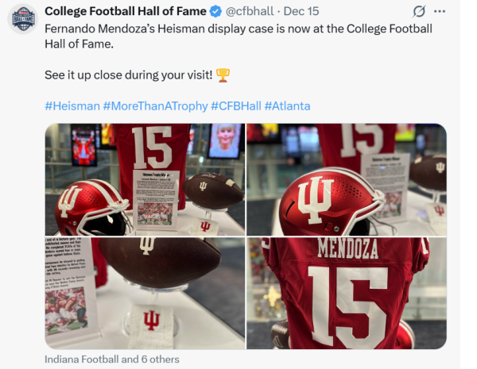
Task: Open the Grok explain-post icon
Action: point(420,12)
